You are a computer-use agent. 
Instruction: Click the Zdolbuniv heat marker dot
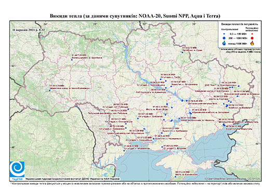(72, 60)
